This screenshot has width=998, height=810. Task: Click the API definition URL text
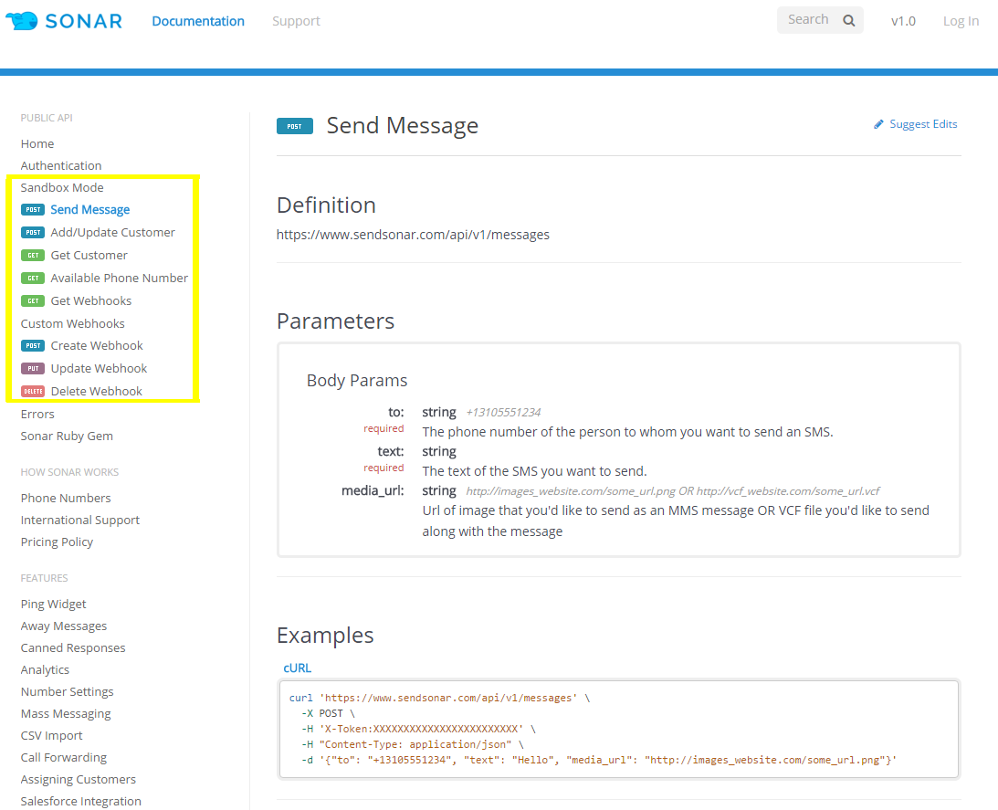[413, 235]
